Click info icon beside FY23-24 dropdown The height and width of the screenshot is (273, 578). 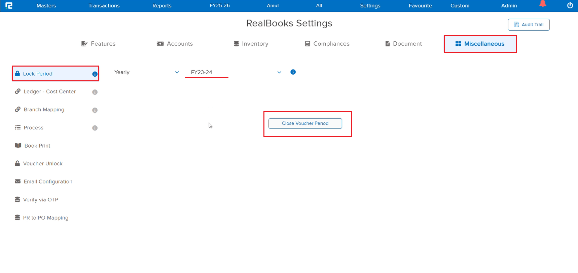tap(293, 72)
